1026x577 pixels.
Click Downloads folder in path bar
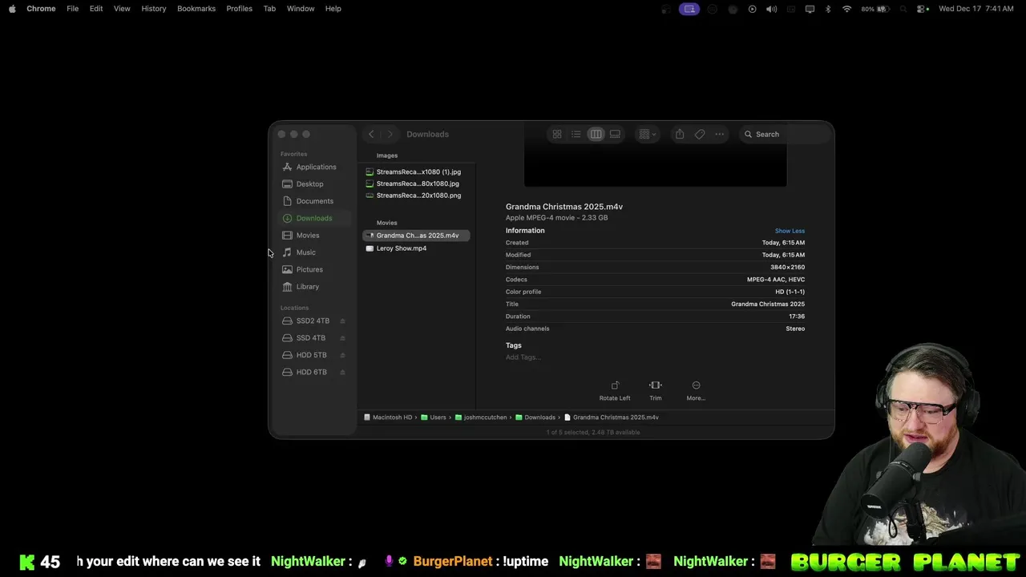[535, 418]
